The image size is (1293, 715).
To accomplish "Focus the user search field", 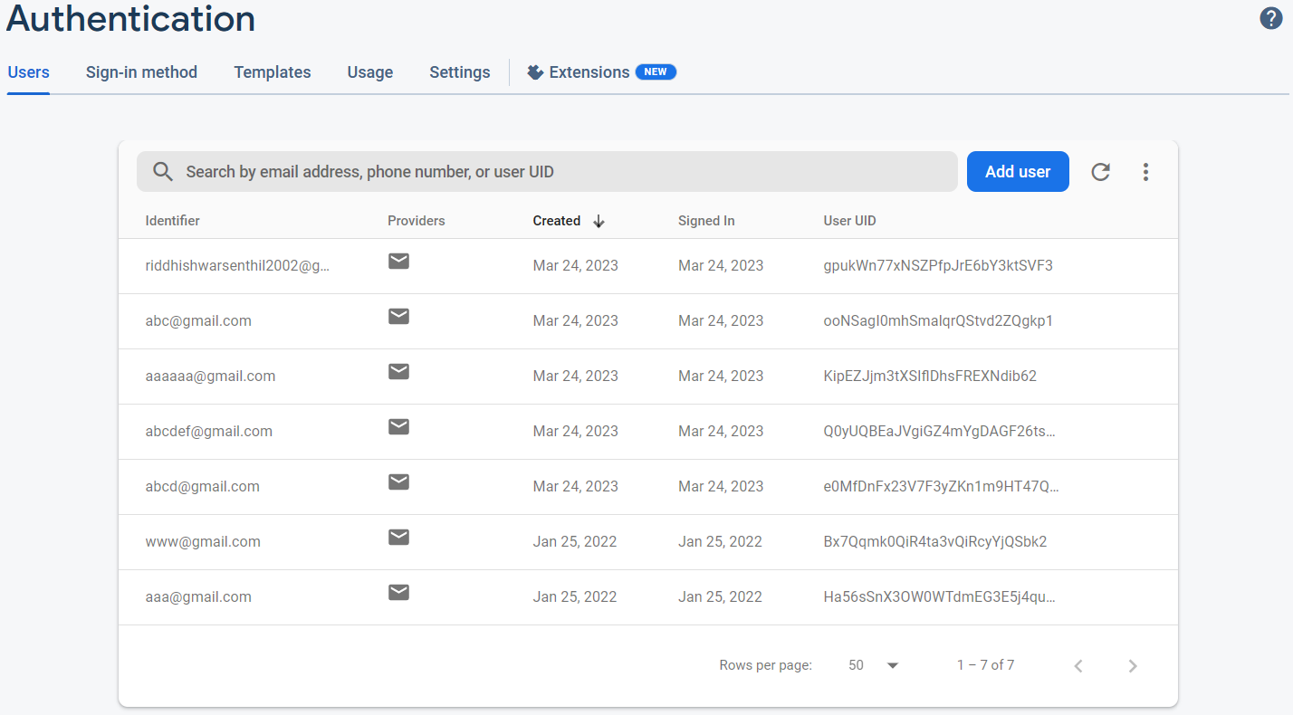I will click(x=547, y=172).
